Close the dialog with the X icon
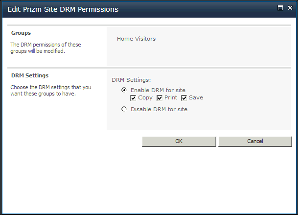This screenshot has width=298, height=215. pos(290,8)
